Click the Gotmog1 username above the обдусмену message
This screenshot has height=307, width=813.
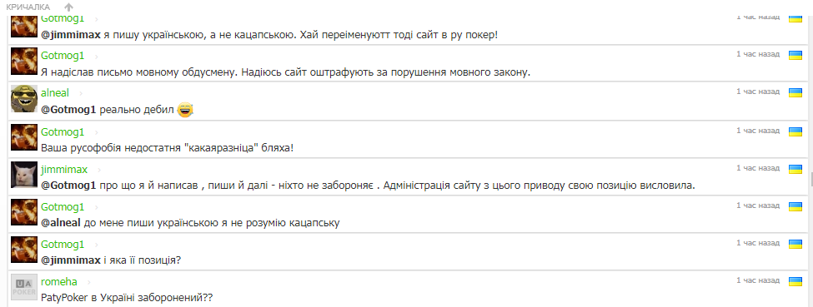(63, 56)
